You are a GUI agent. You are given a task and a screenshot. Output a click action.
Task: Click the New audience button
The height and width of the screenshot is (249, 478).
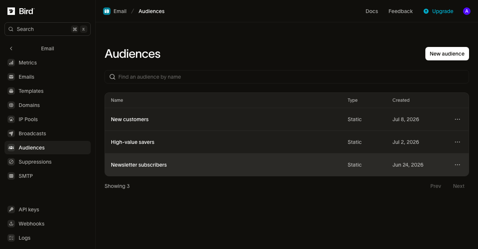tap(447, 54)
